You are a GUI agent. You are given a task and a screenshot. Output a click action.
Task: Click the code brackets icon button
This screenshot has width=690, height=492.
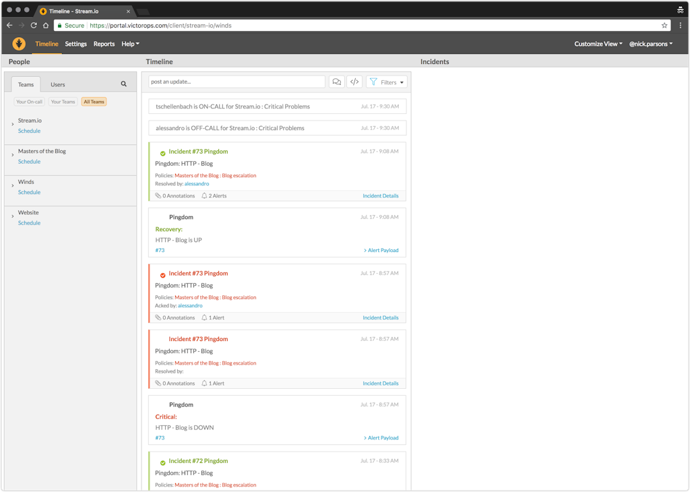point(354,82)
